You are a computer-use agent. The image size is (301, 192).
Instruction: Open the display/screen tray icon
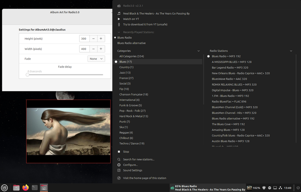coord(275,188)
